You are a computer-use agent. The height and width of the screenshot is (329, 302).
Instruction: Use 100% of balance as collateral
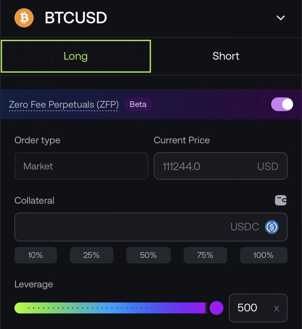[263, 255]
